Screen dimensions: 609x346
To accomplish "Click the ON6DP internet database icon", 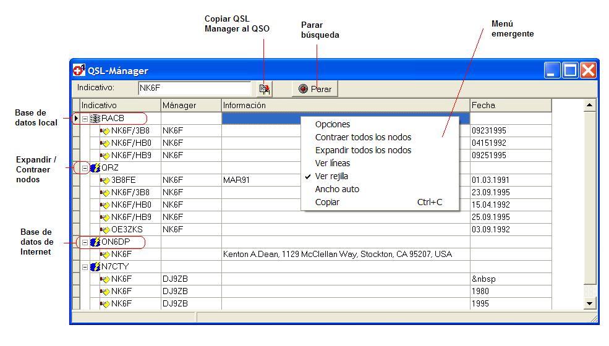I will click(95, 242).
